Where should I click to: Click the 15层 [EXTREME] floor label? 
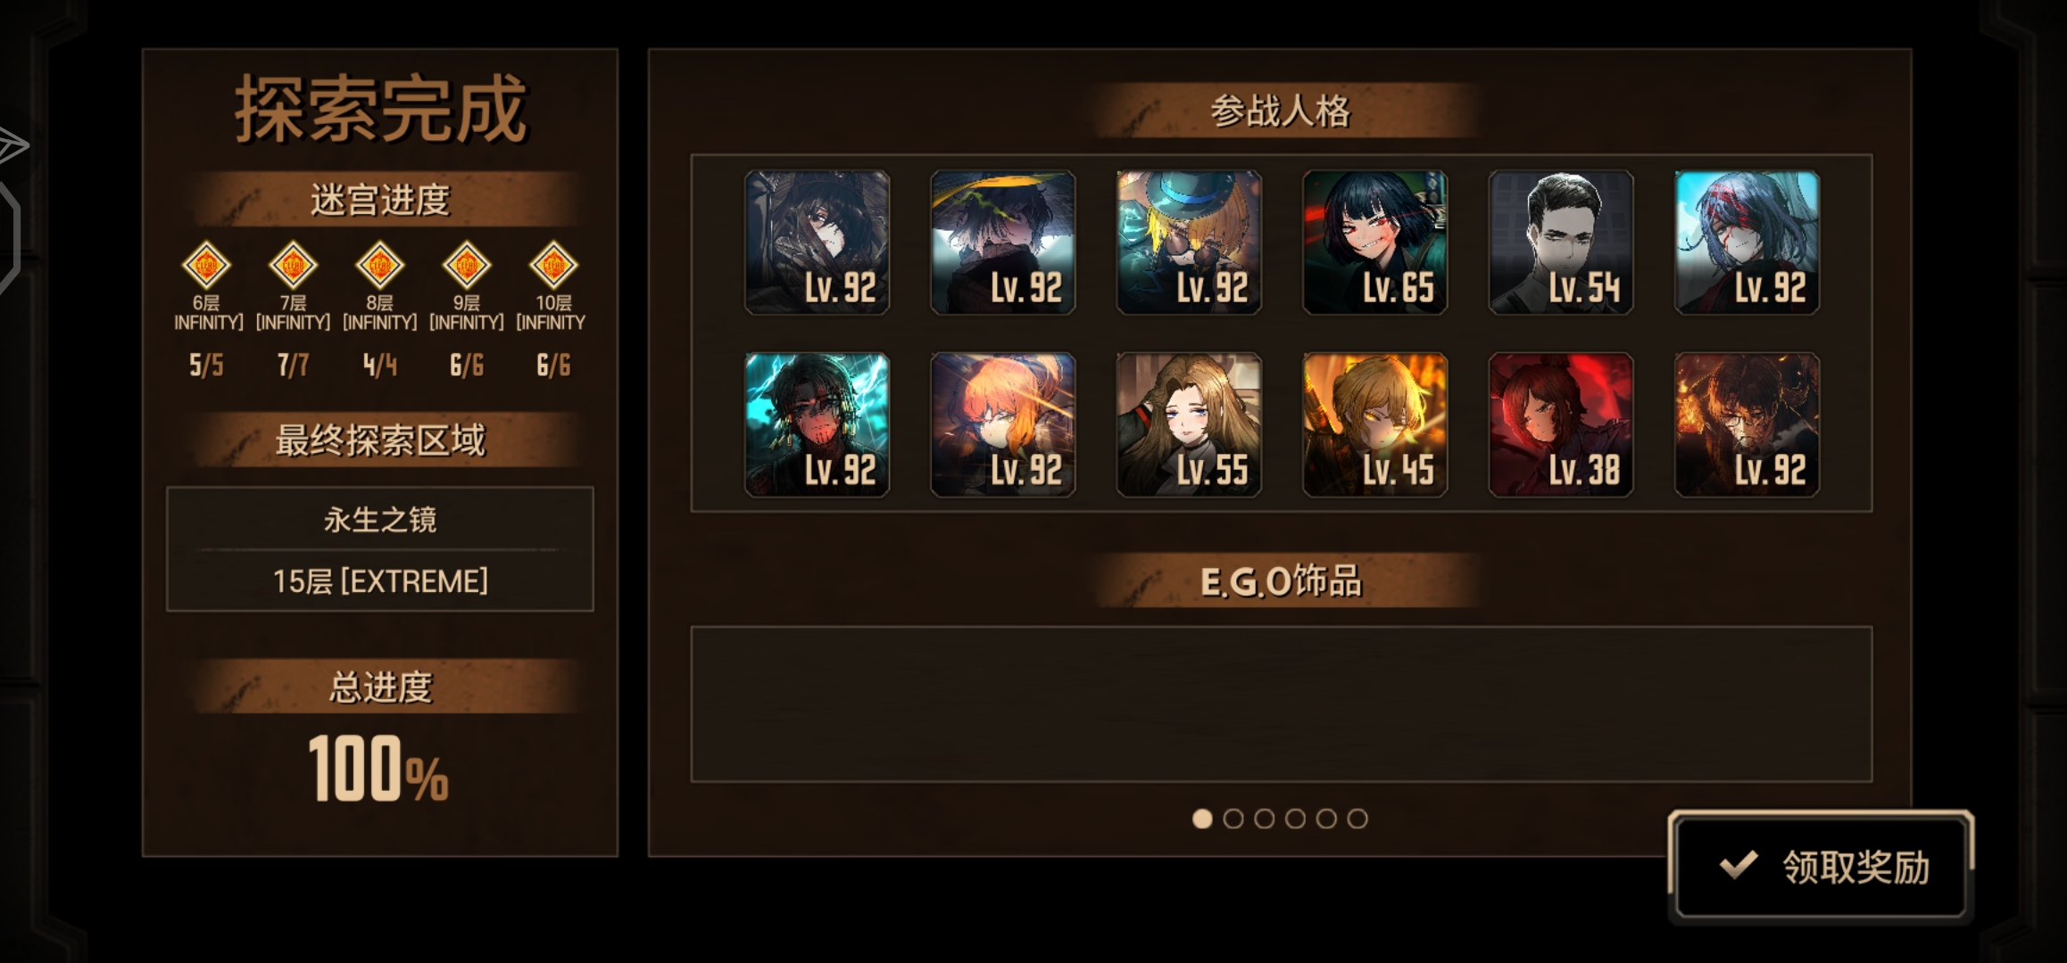(380, 581)
